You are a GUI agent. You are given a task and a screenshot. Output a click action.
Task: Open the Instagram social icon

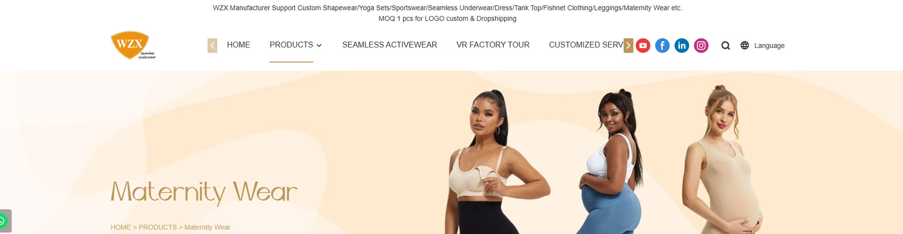point(701,46)
